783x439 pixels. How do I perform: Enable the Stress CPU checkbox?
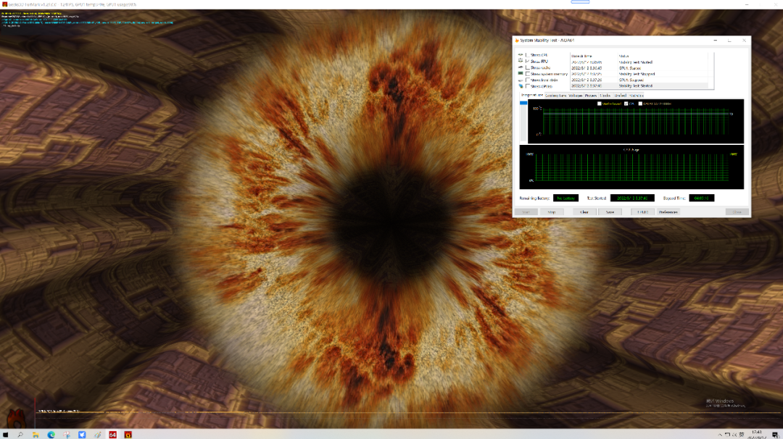tap(528, 55)
